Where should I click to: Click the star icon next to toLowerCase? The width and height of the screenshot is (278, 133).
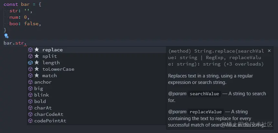[x=37, y=69]
